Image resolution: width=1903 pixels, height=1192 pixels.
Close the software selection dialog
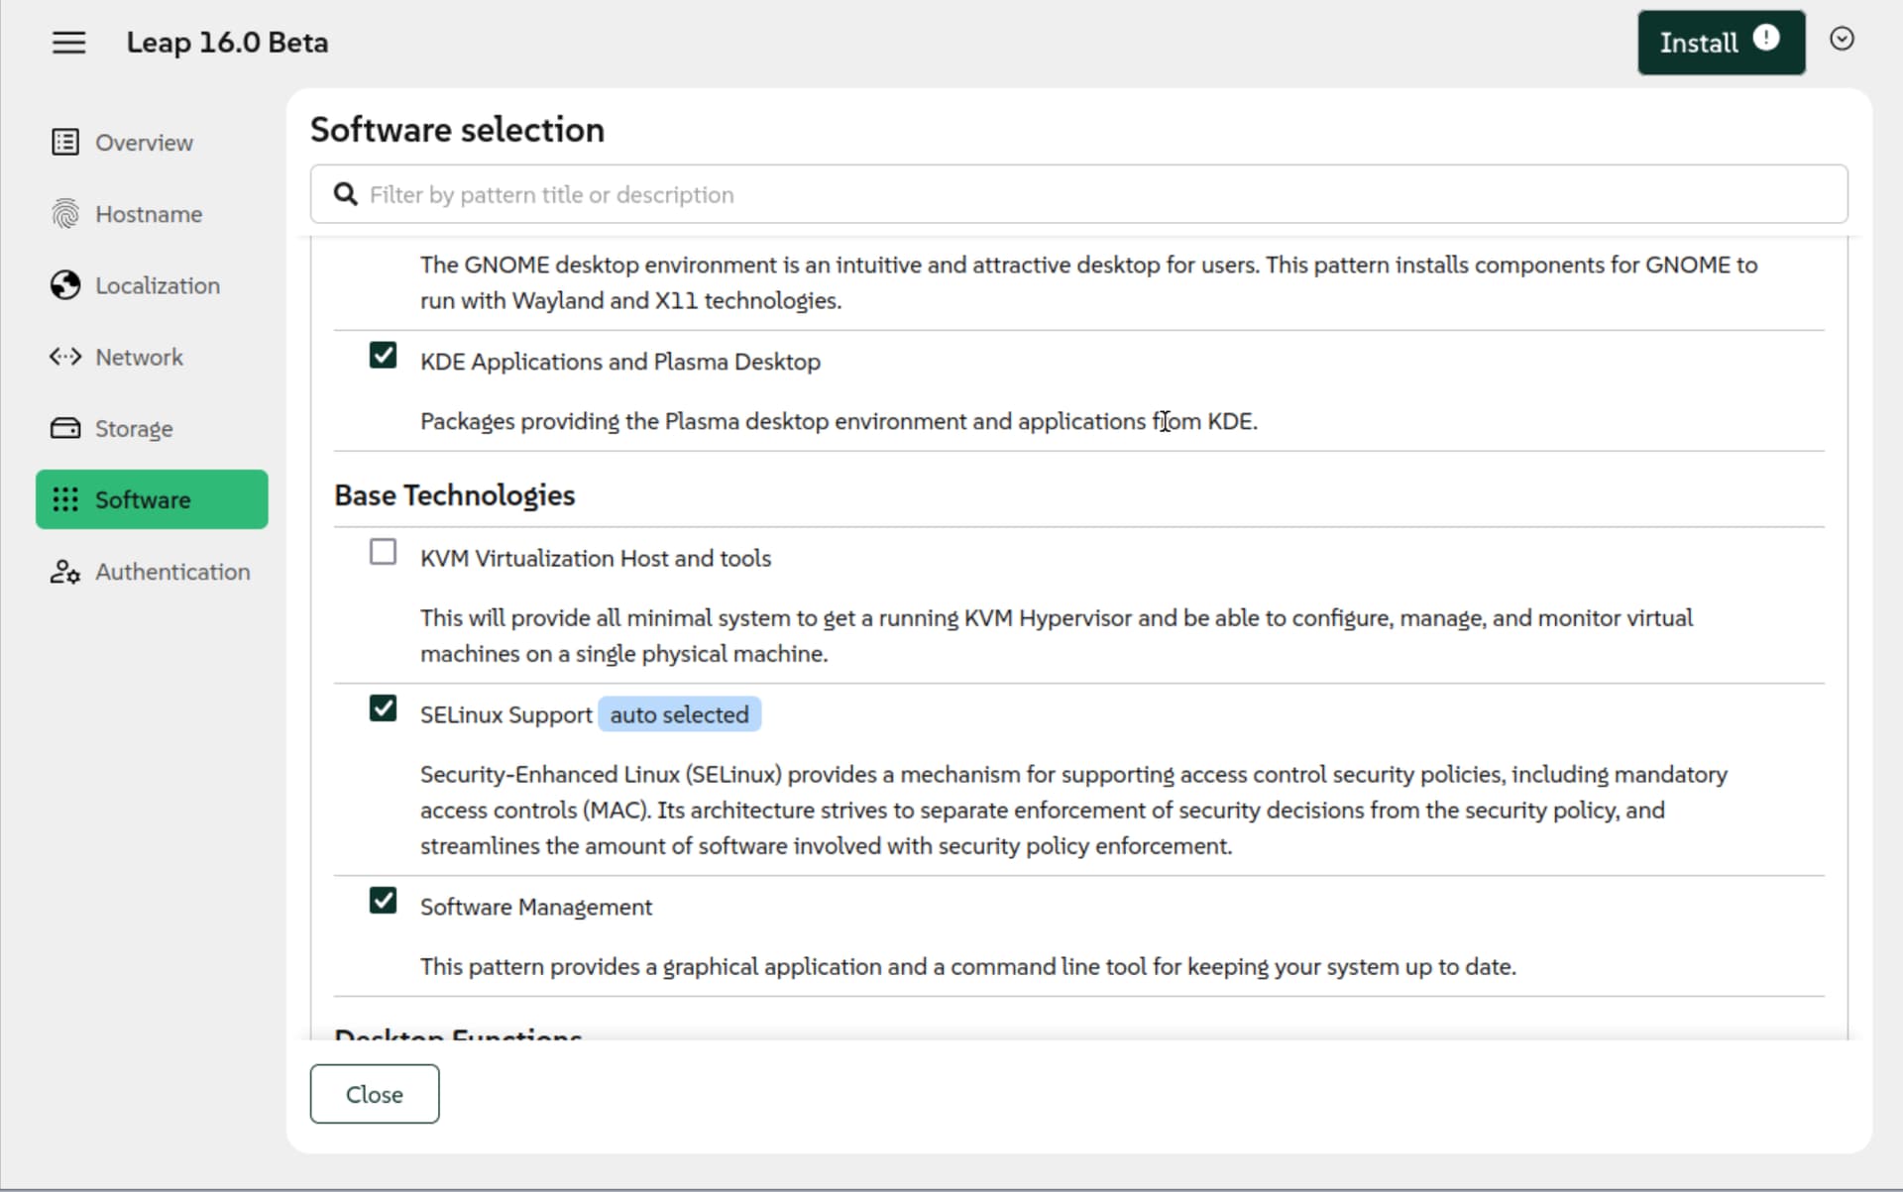click(374, 1094)
